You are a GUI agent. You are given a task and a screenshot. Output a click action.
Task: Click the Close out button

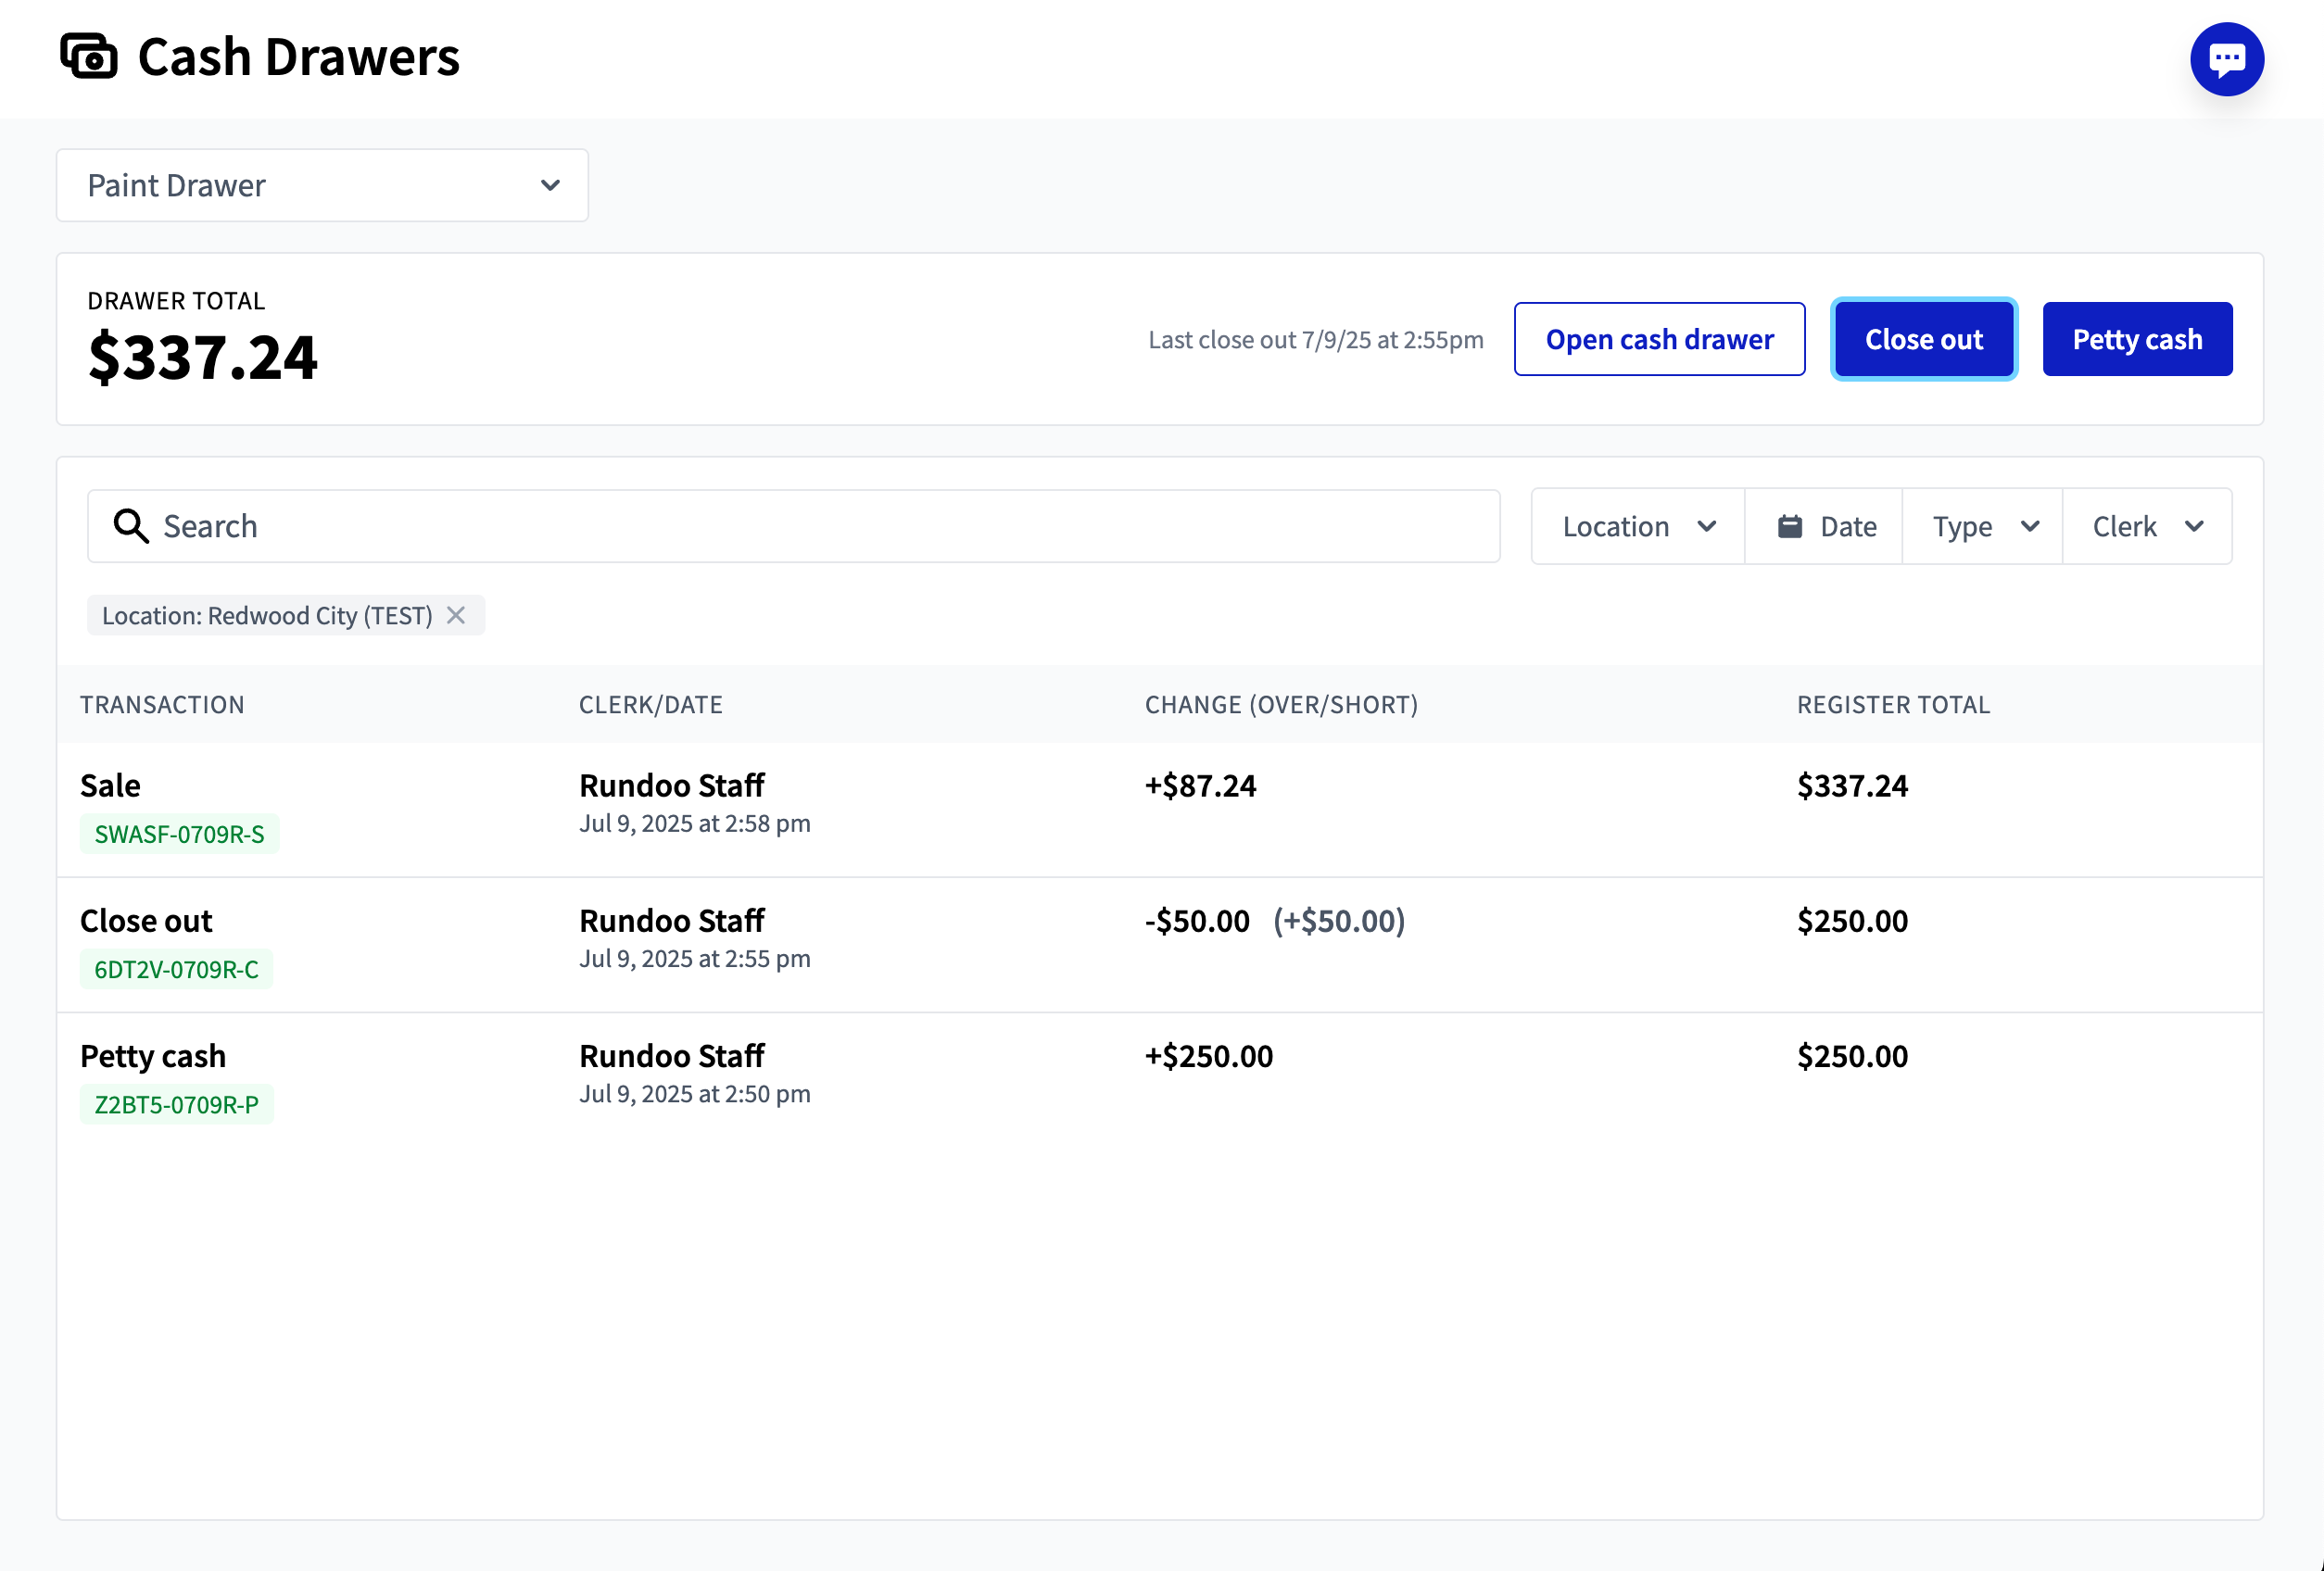click(x=1923, y=340)
